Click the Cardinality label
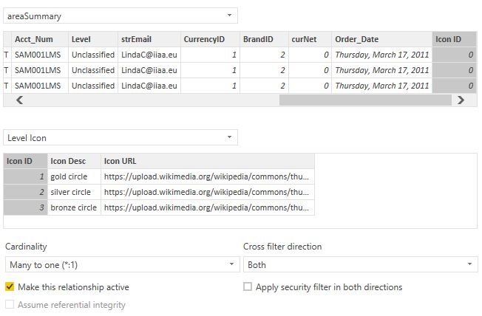The image size is (482, 316). [26, 247]
